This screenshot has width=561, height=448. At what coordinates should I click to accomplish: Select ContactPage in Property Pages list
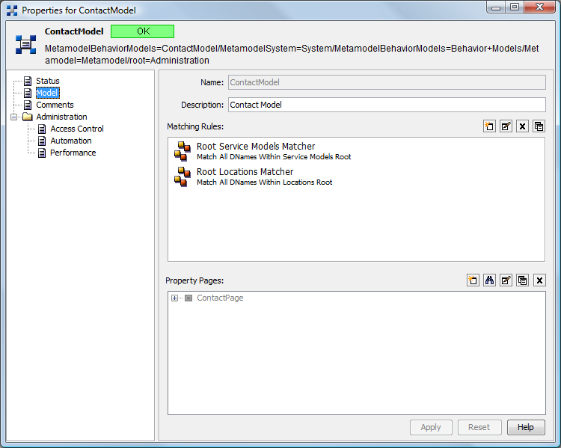tap(220, 298)
